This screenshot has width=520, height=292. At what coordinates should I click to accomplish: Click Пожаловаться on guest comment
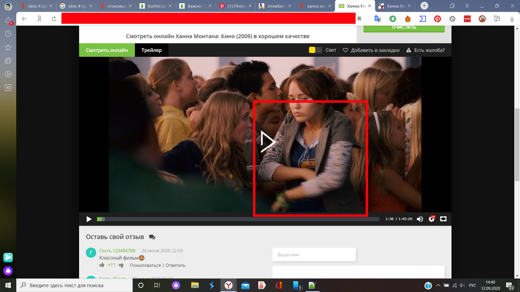[x=145, y=265]
